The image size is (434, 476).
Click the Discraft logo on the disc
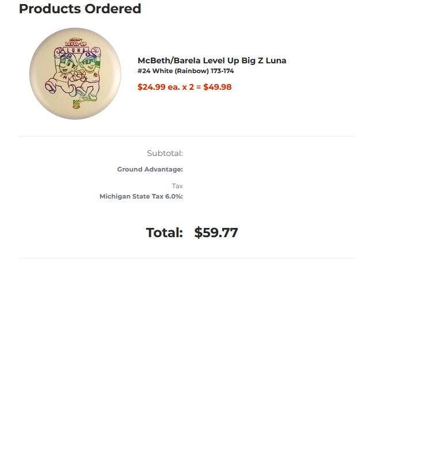[76, 40]
